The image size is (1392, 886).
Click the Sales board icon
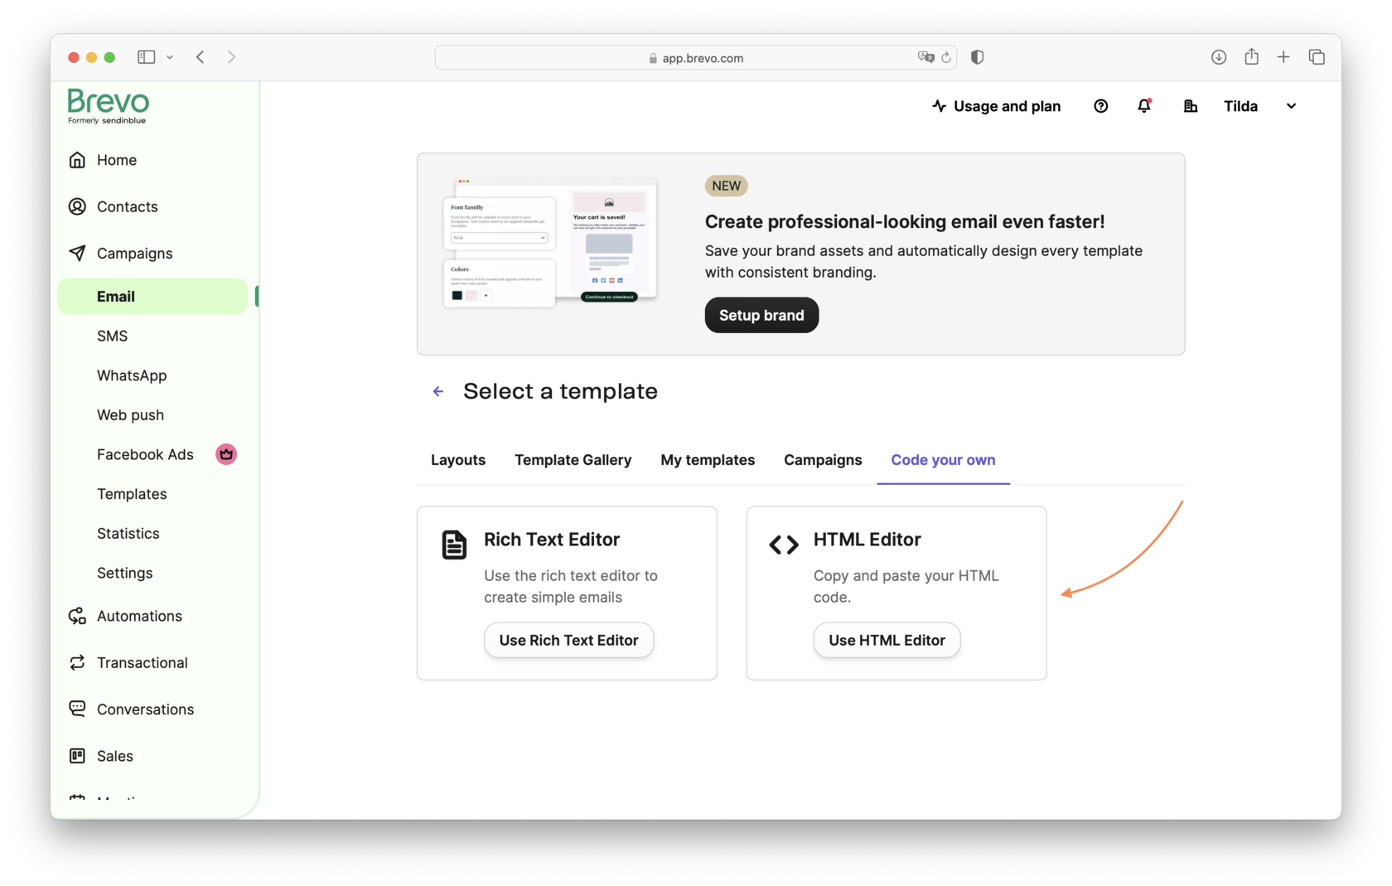point(77,755)
